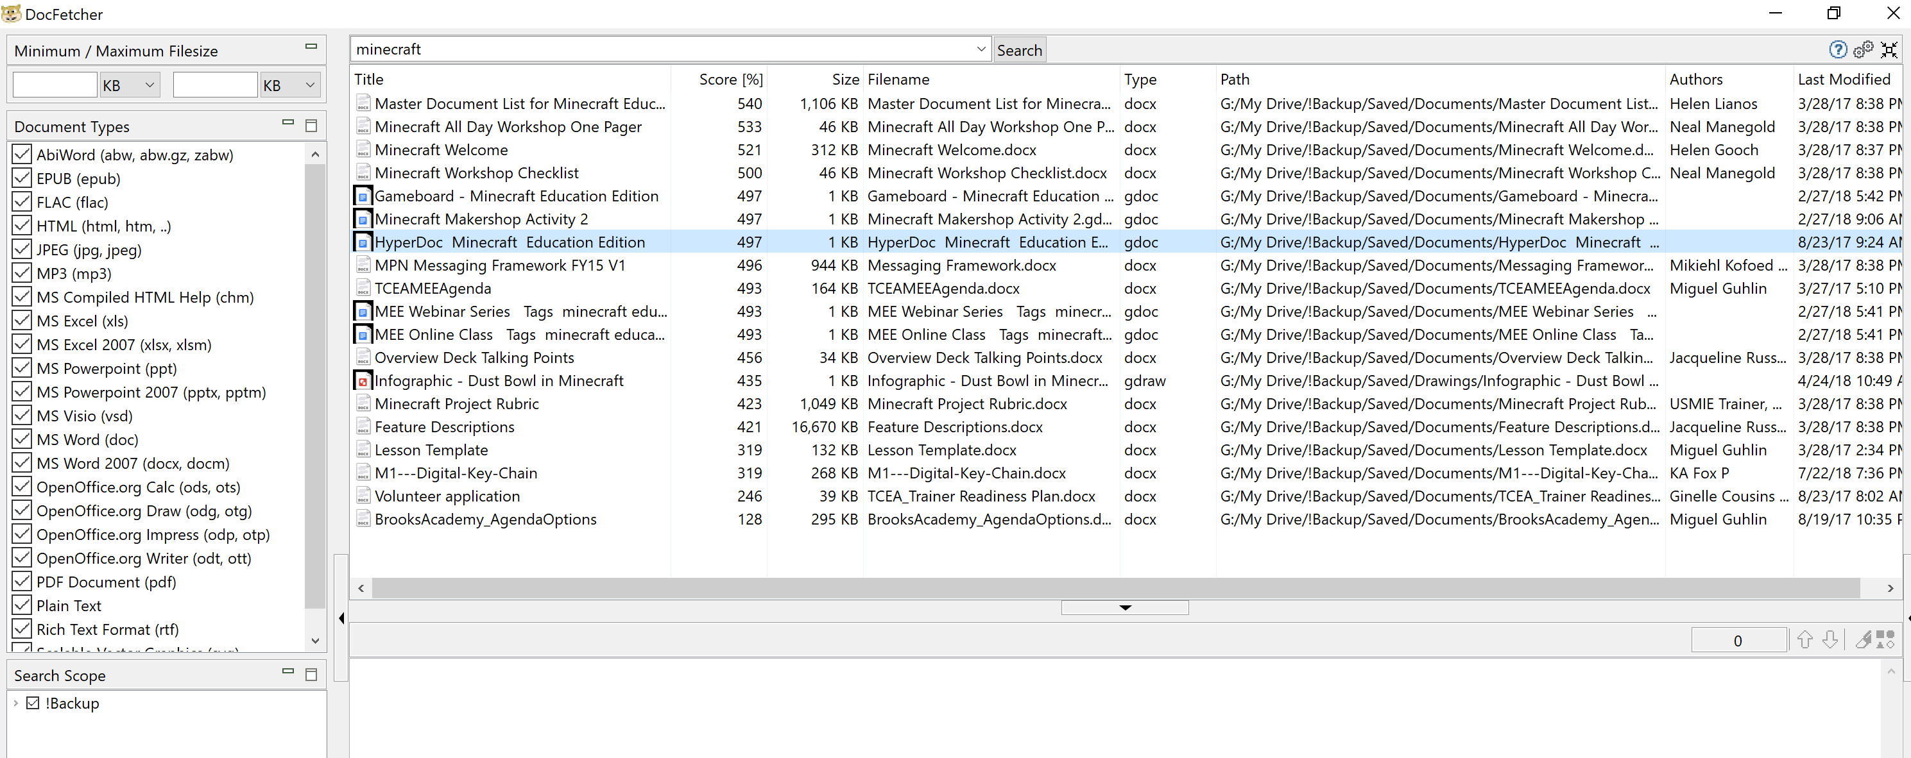The image size is (1911, 758).
Task: Select the Overview Deck Talking Points result
Action: click(x=1126, y=358)
